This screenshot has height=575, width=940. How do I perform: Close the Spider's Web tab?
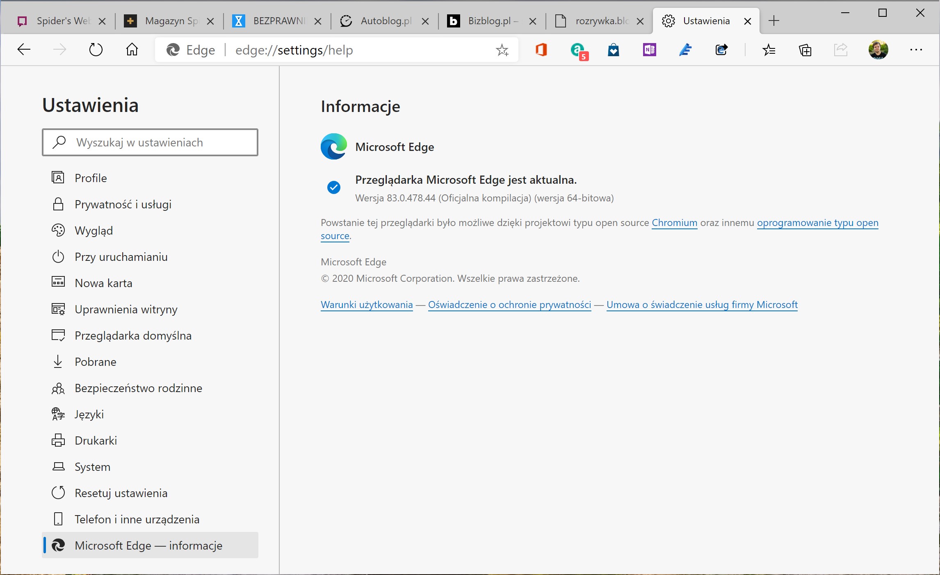tap(103, 21)
